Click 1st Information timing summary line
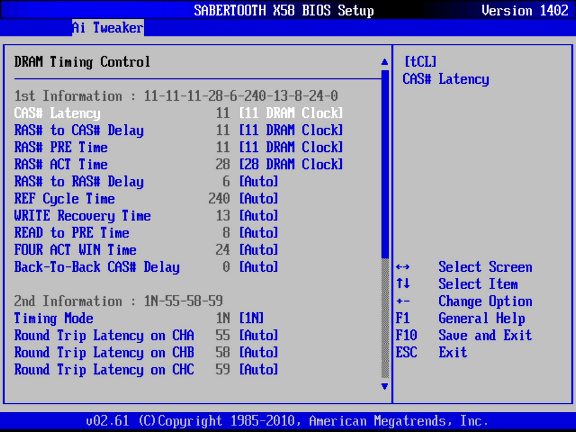The width and height of the screenshot is (576, 432). click(176, 96)
